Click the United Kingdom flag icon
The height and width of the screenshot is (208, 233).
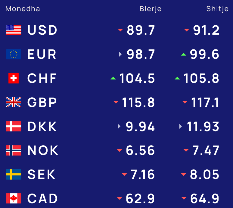14,102
